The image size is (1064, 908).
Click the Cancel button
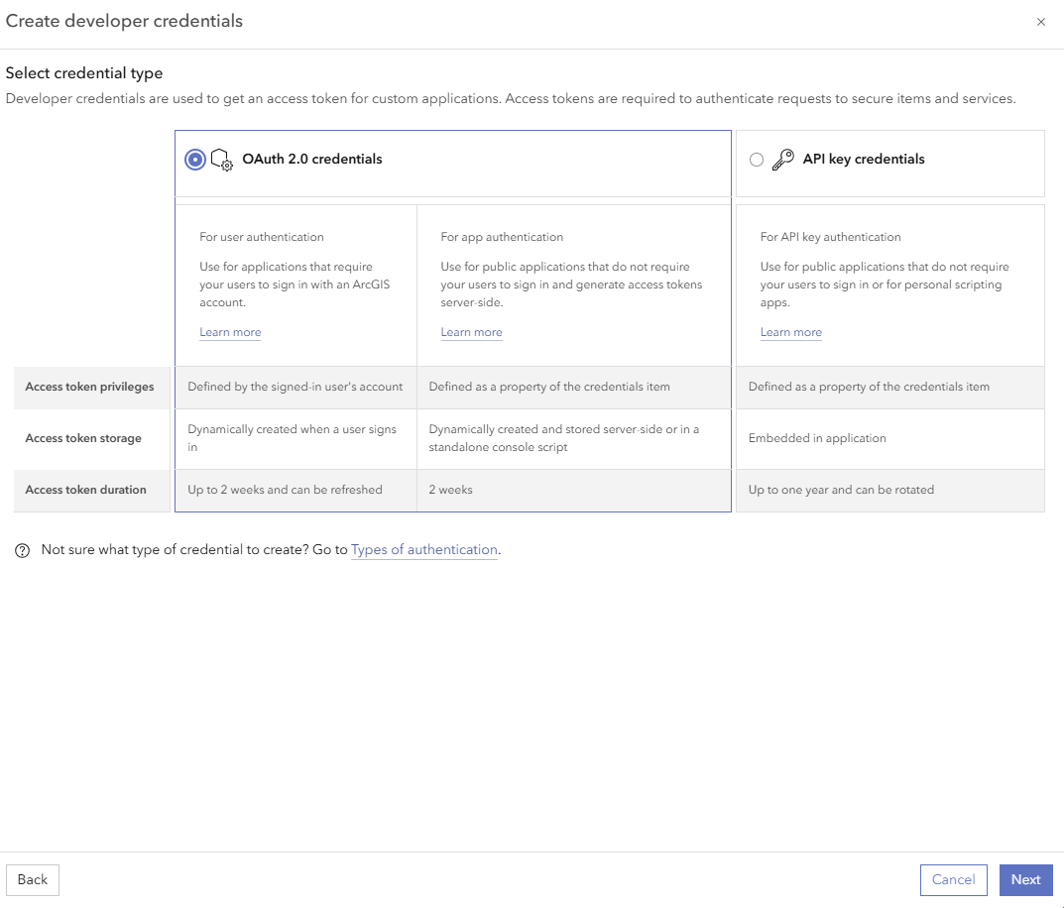click(953, 879)
